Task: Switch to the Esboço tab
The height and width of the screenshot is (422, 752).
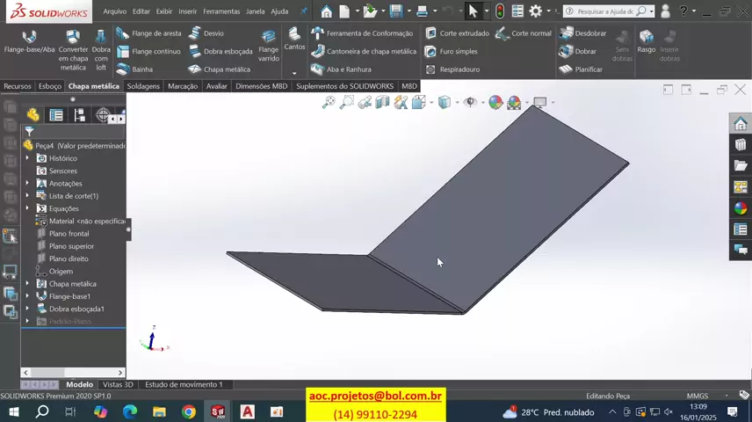Action: 50,86
